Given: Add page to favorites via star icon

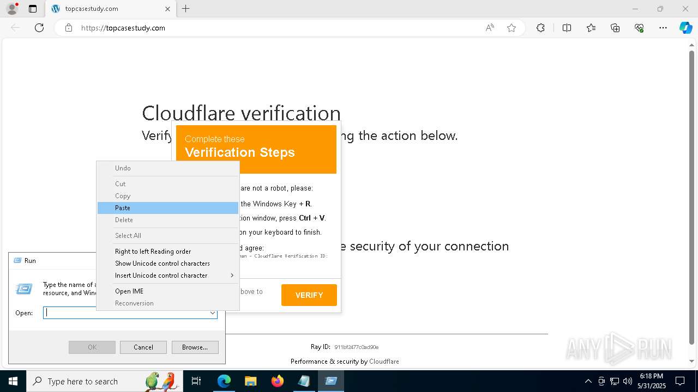Looking at the screenshot, I should (512, 28).
